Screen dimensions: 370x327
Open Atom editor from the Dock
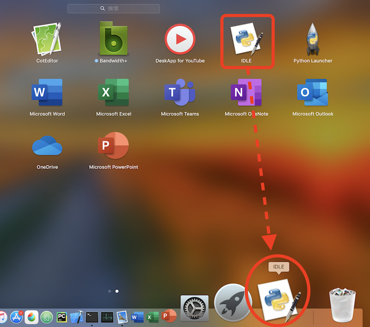[47, 317]
